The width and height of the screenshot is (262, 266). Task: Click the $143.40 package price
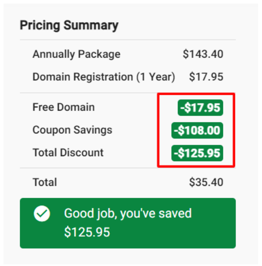tap(203, 54)
